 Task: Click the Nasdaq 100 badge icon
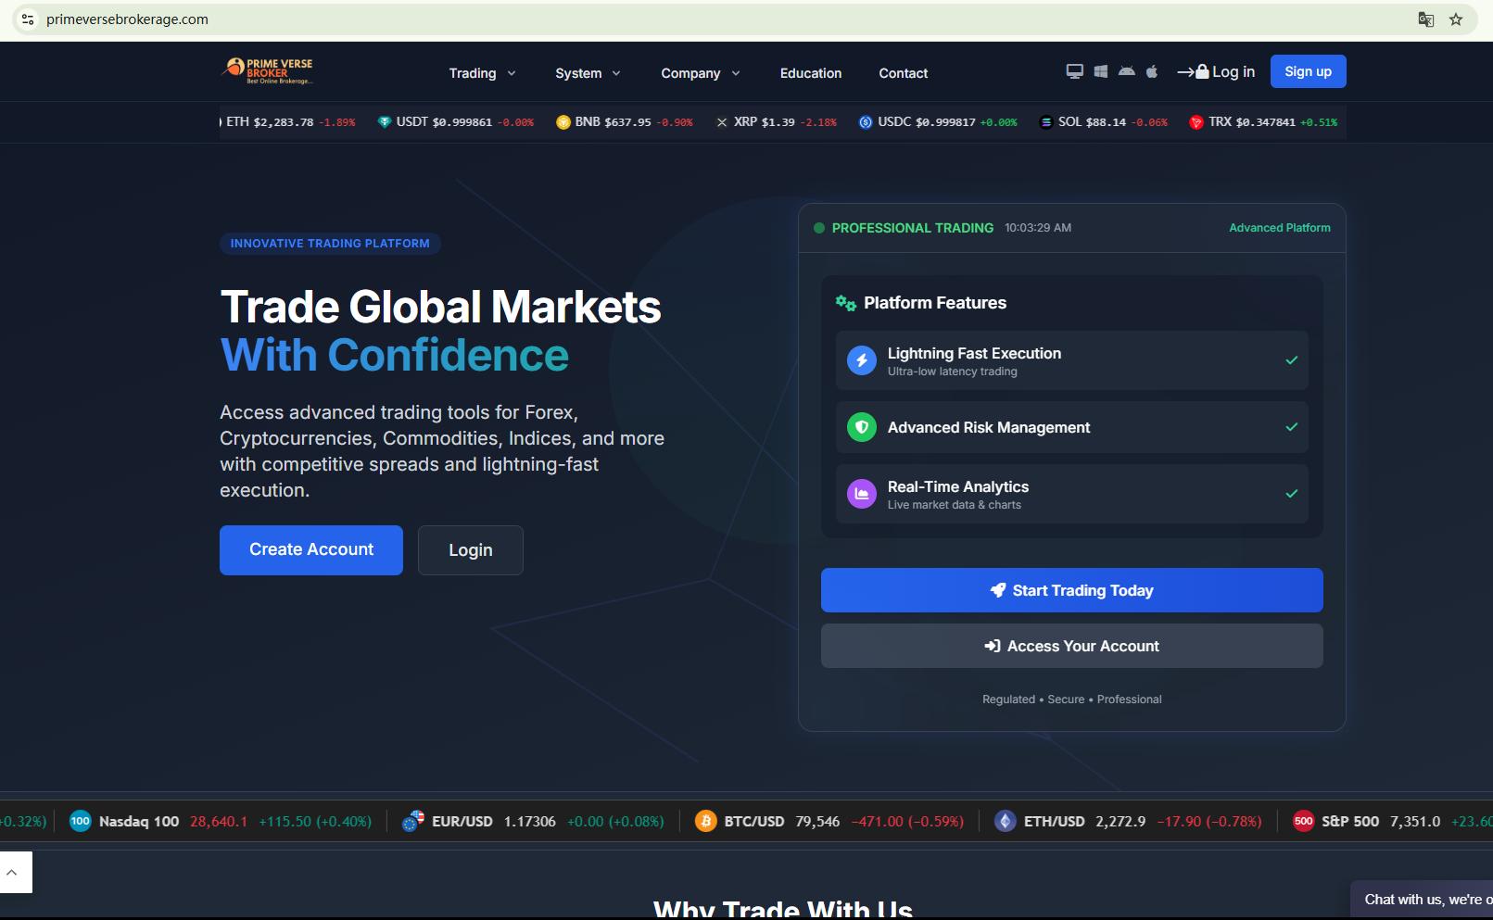[81, 821]
